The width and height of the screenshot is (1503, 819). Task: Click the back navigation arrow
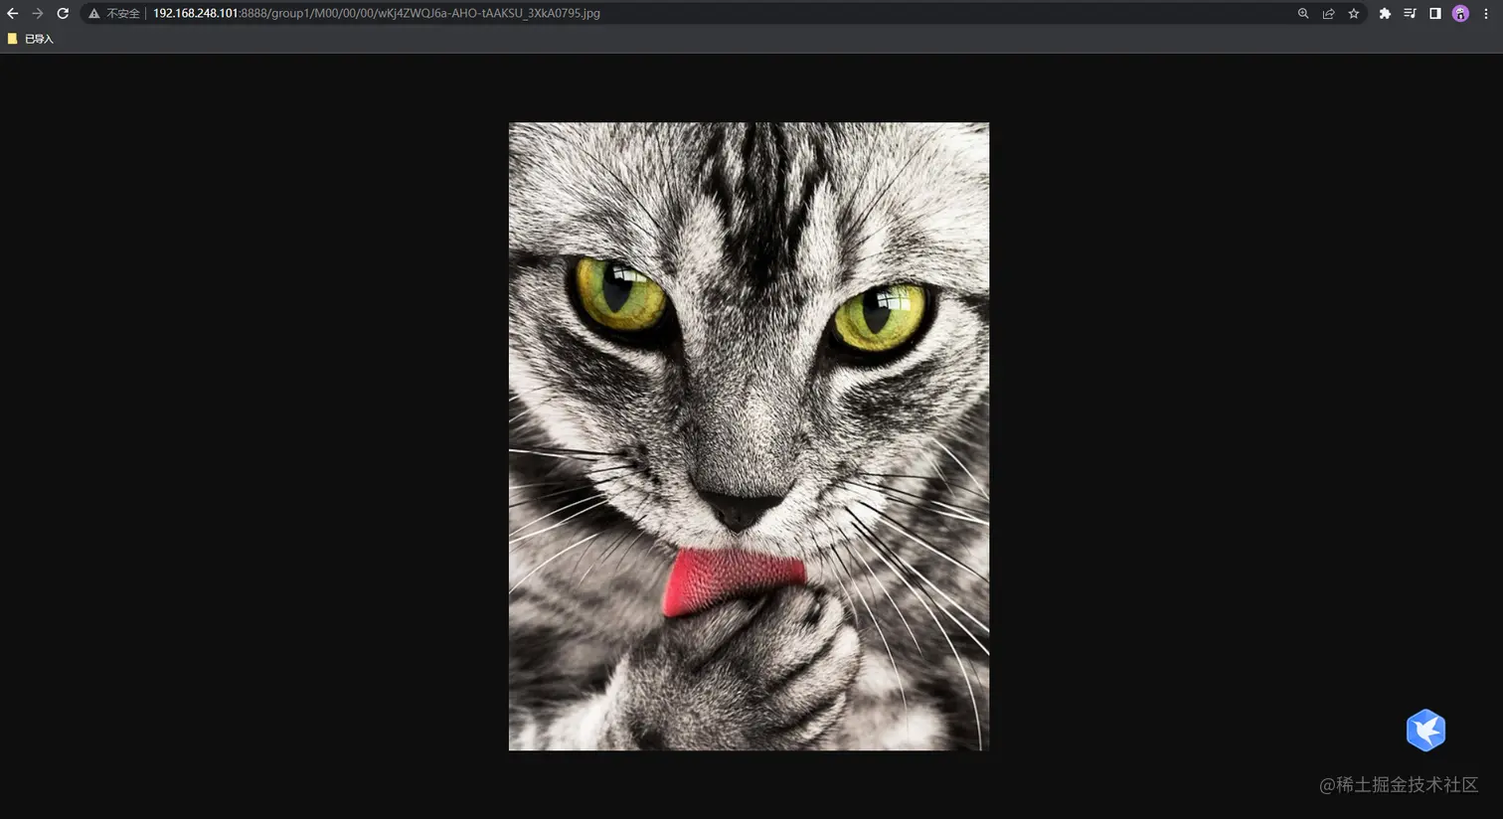(x=12, y=13)
